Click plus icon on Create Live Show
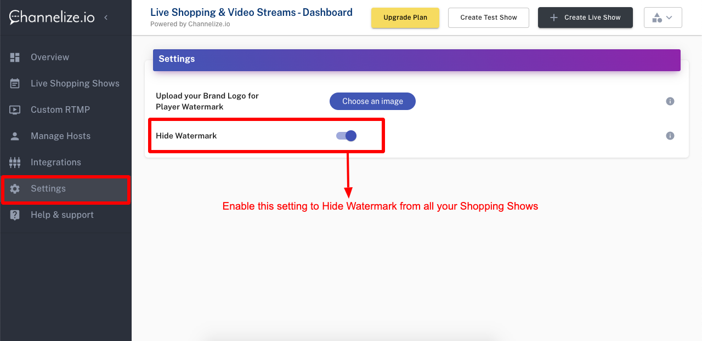 click(553, 18)
